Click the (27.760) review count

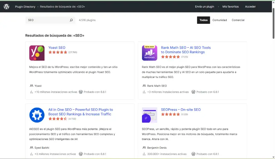coord(73,52)
